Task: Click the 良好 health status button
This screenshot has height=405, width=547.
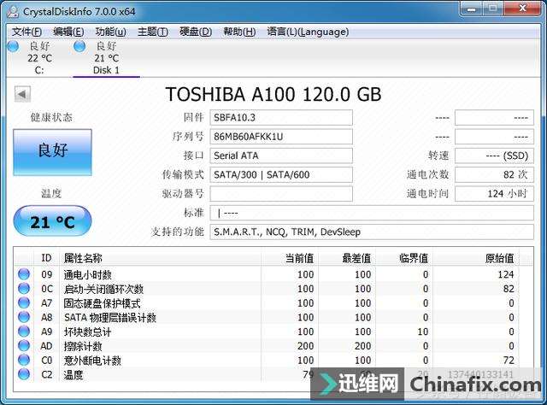Action: (x=53, y=152)
